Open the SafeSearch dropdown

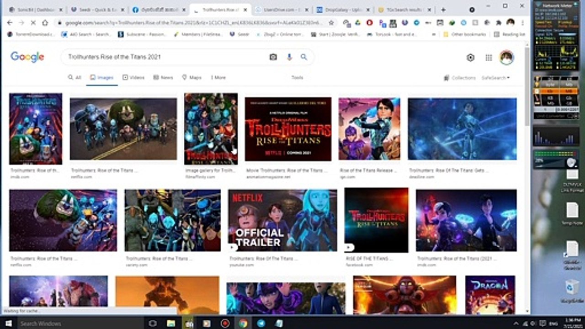click(495, 78)
